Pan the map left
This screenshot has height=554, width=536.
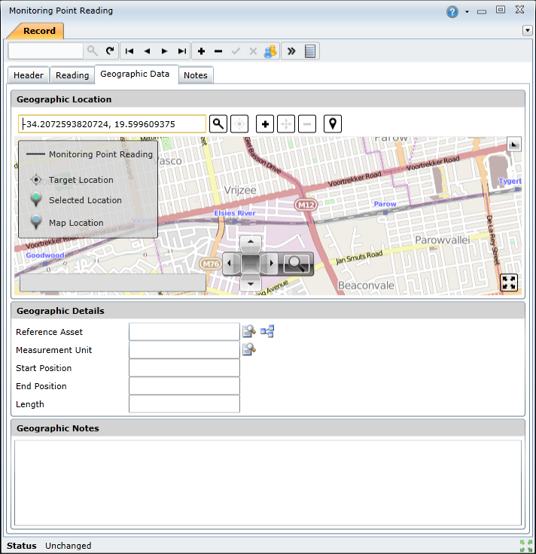pyautogui.click(x=230, y=263)
